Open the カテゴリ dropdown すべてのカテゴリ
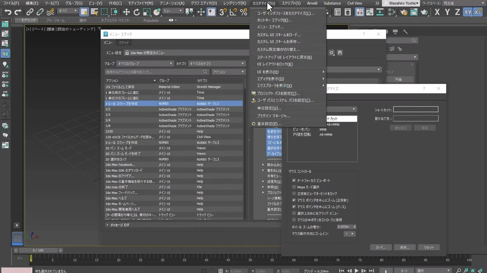This screenshot has height=273, width=487. coord(217,64)
